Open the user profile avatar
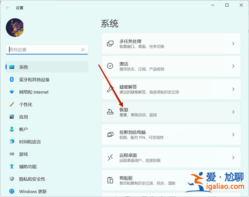Screen dimensions: 249x197 pos(15,28)
